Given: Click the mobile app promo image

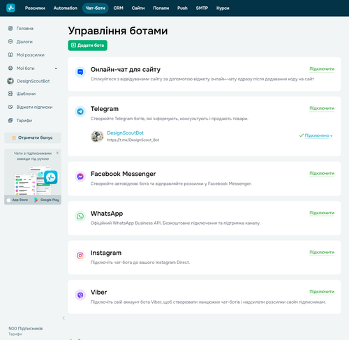Looking at the screenshot, I should coord(35,179).
